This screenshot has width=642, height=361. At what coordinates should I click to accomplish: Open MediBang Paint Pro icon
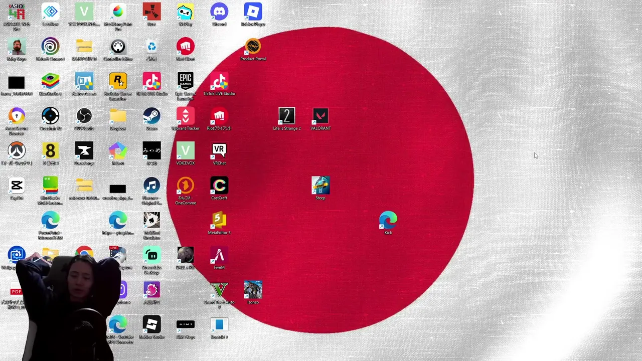pyautogui.click(x=118, y=12)
